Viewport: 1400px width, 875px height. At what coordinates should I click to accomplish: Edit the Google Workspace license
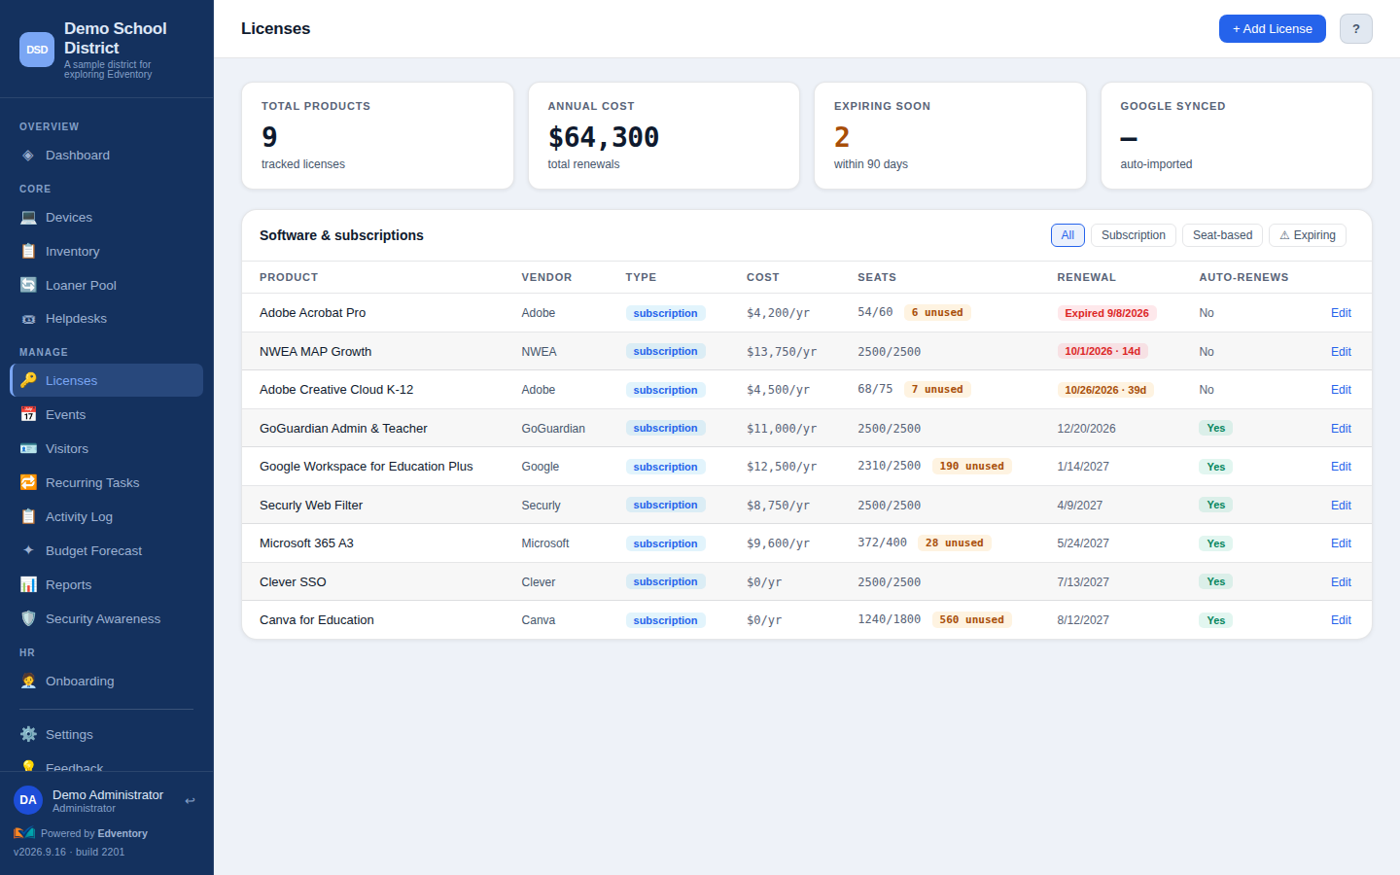[1341, 467]
